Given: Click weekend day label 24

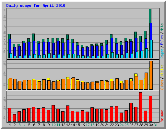Looking at the screenshot, I should (x=122, y=125).
